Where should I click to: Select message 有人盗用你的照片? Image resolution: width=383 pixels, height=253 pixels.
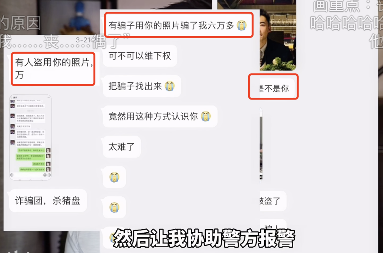click(53, 69)
